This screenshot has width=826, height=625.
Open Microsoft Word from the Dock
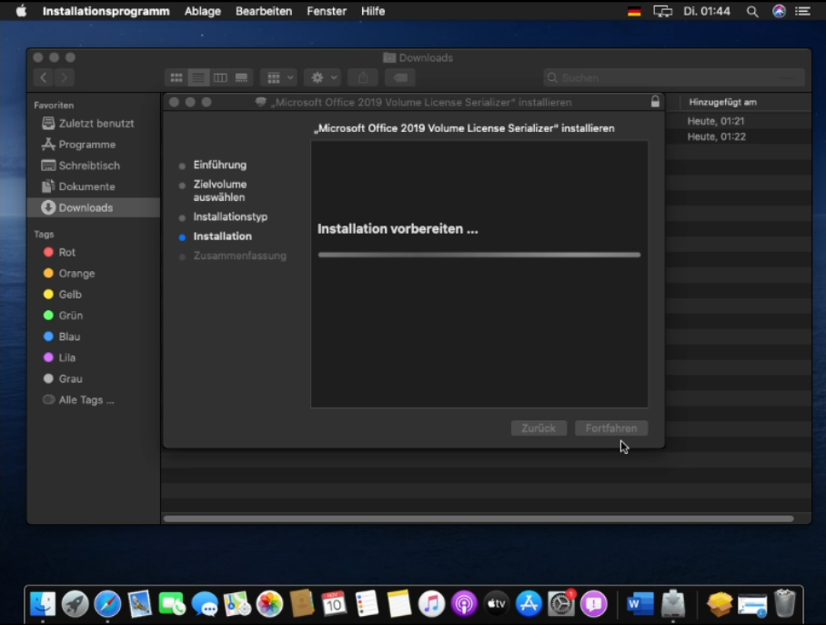pos(640,603)
